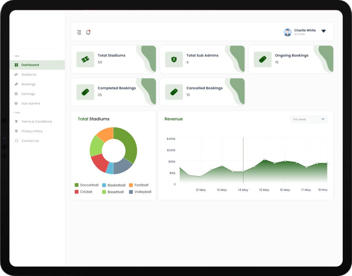Click the Soccerball green legend swatch
The width and height of the screenshot is (352, 276).
77,185
